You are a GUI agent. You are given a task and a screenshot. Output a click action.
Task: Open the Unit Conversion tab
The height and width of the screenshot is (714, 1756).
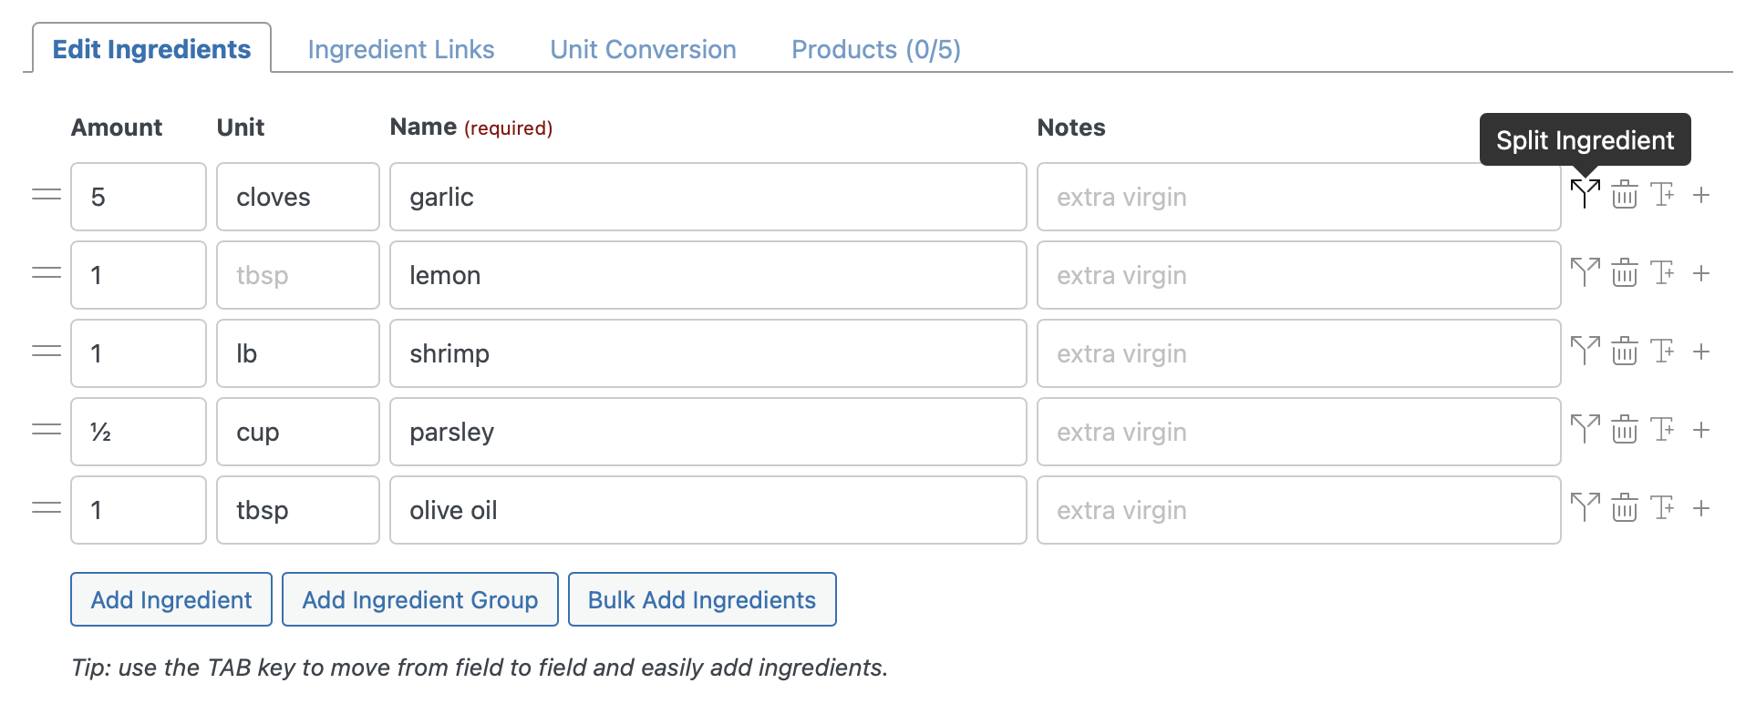pyautogui.click(x=643, y=49)
